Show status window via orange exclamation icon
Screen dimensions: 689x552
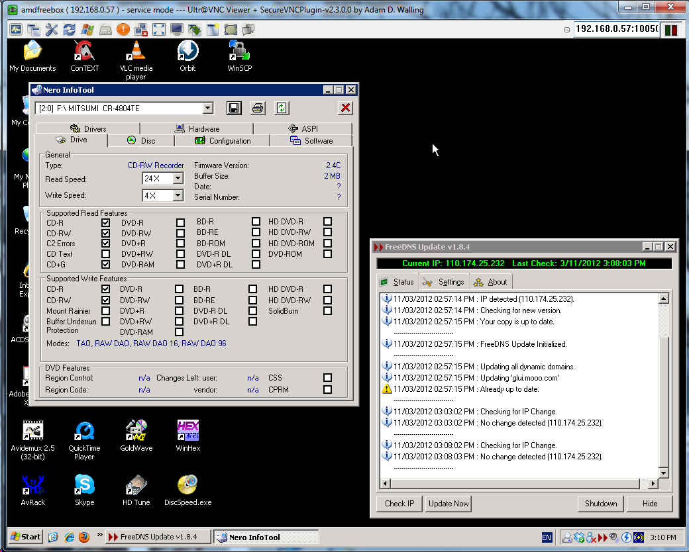pos(123,30)
